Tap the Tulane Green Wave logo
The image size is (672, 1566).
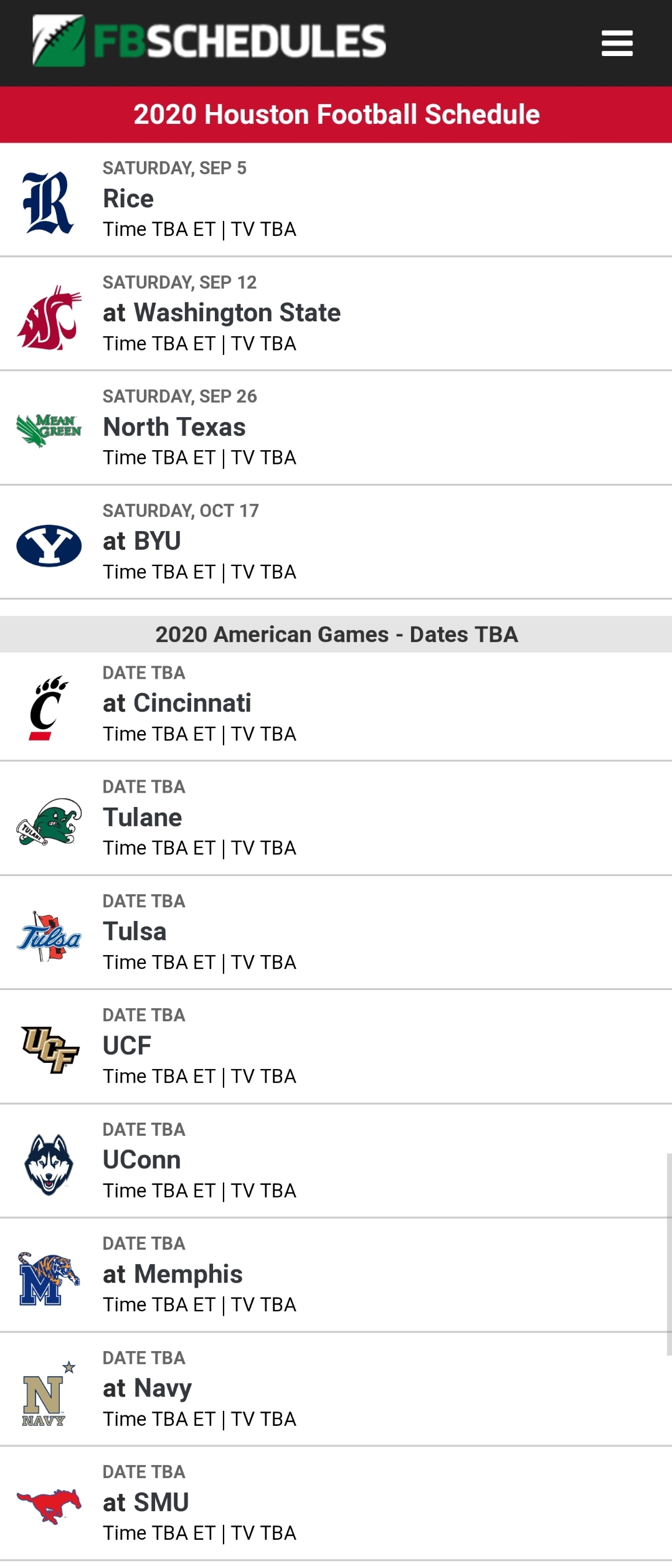pyautogui.click(x=49, y=821)
